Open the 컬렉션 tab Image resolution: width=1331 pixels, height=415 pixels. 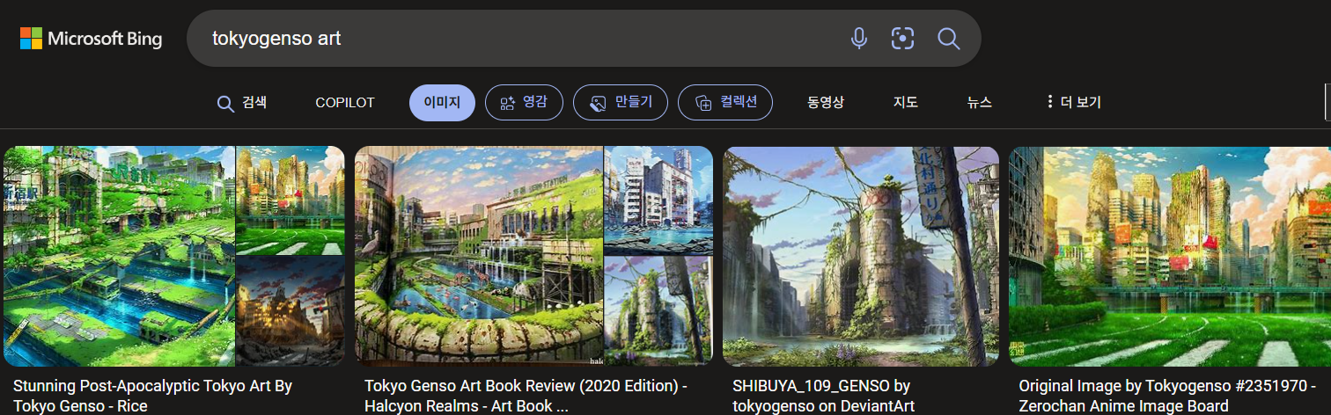pyautogui.click(x=725, y=103)
